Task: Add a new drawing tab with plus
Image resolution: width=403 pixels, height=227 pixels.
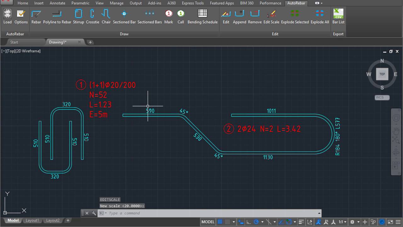Action: 90,42
